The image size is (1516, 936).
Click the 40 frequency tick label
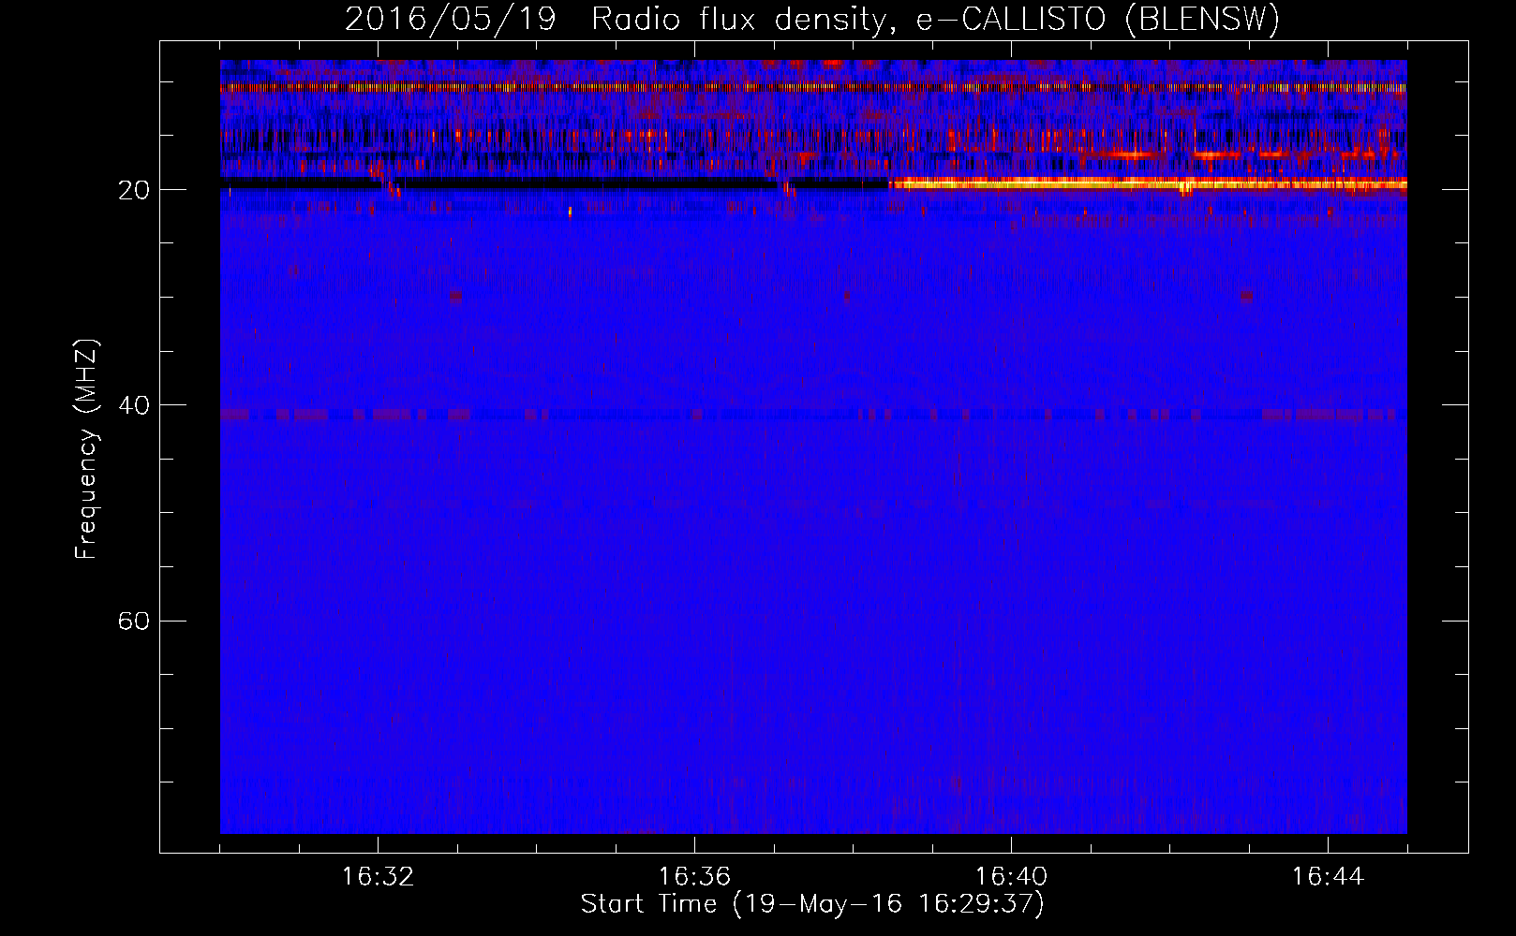click(134, 405)
